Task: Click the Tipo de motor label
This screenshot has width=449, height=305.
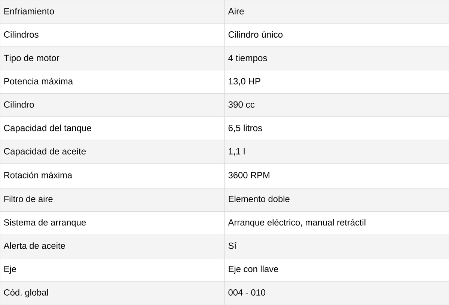Action: [x=31, y=58]
